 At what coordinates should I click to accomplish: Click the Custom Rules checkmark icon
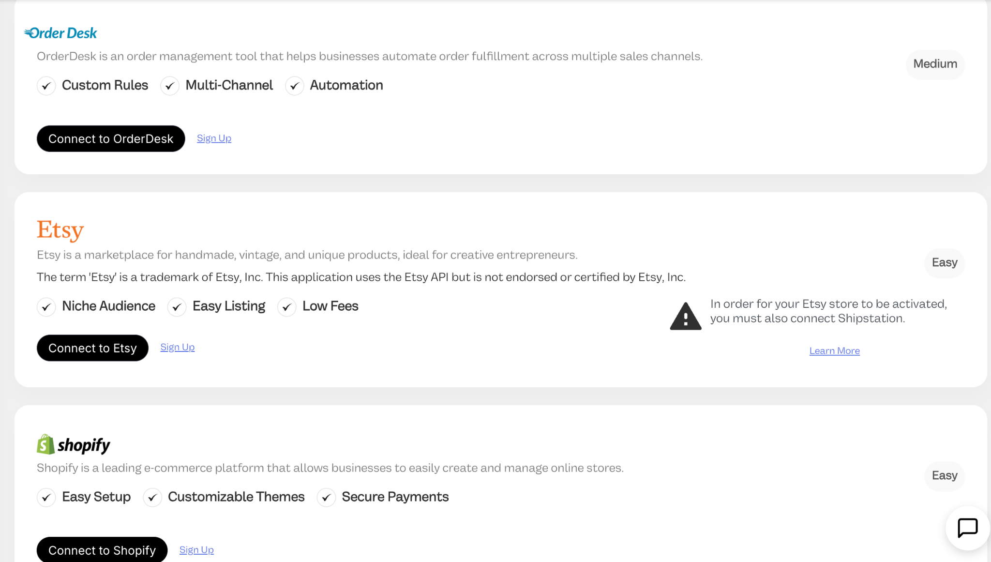[x=46, y=86]
